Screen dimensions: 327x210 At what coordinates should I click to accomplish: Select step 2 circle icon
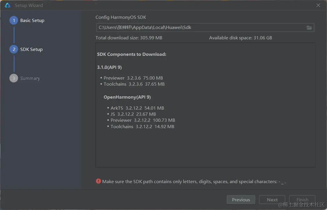(14, 49)
